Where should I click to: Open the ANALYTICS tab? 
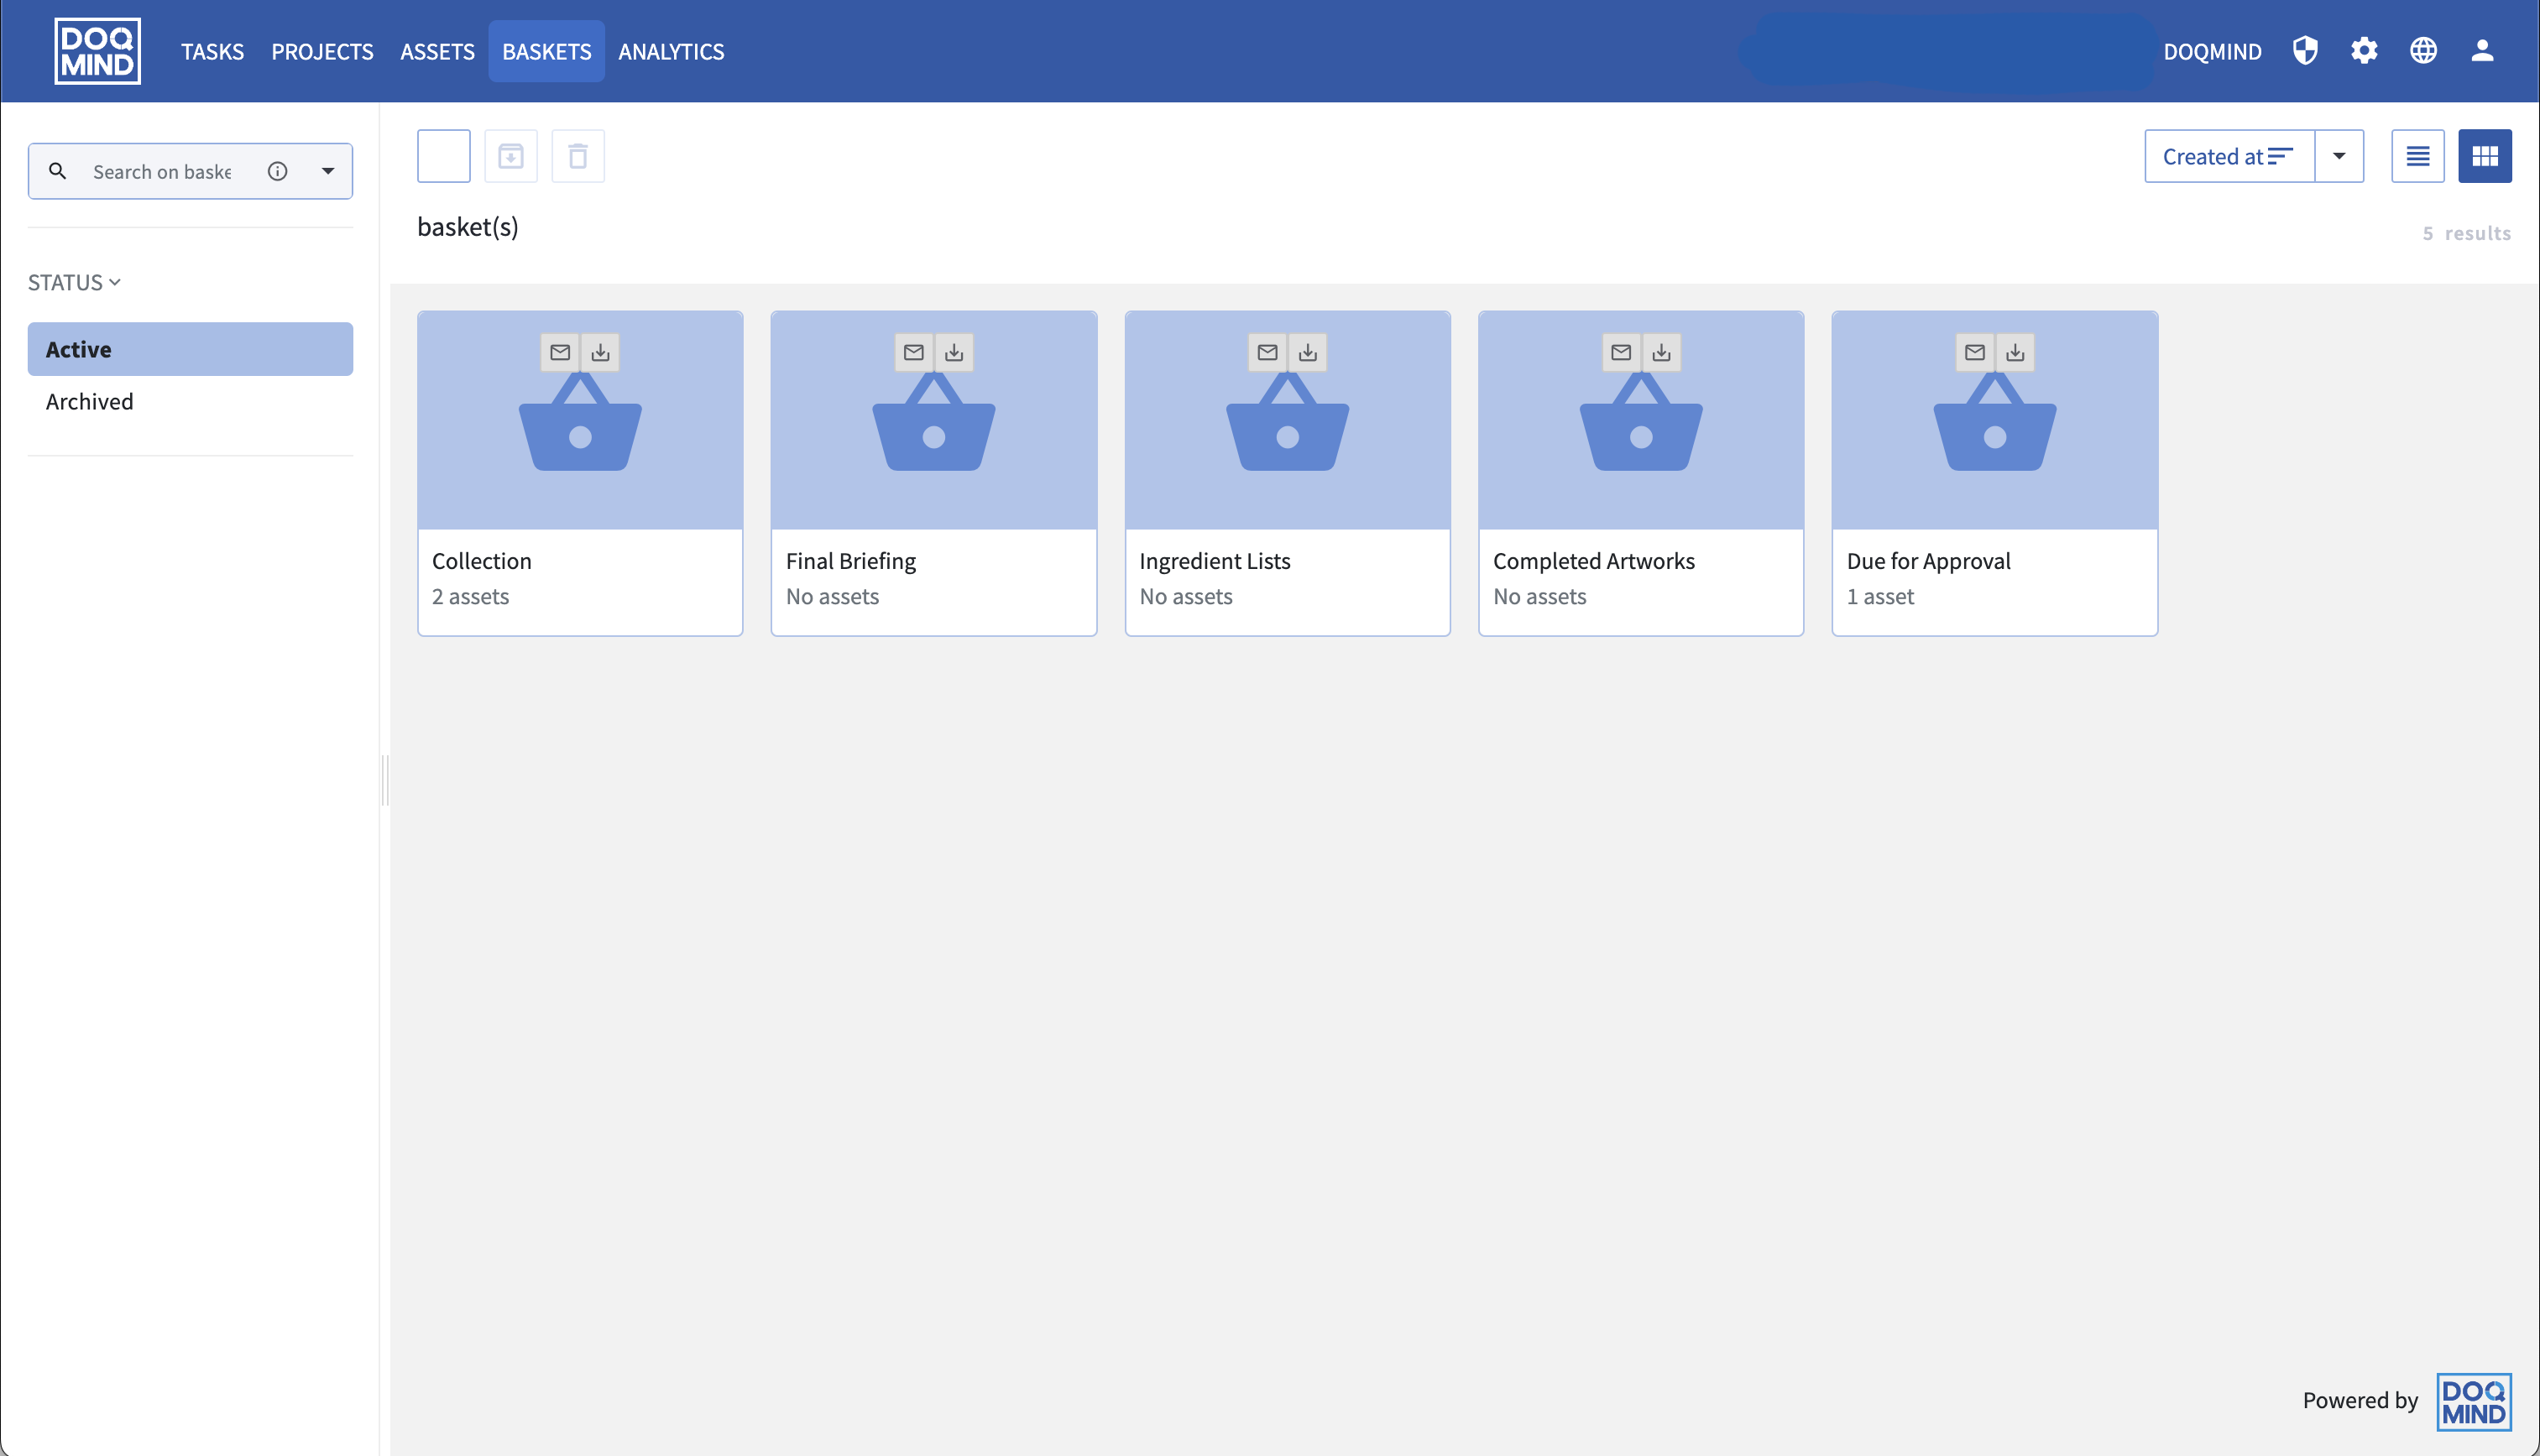pyautogui.click(x=671, y=51)
